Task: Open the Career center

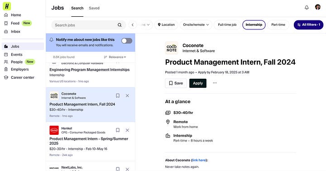Action: (x=23, y=77)
